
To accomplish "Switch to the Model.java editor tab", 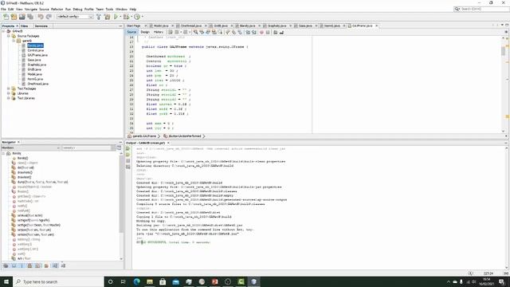I will coord(161,26).
